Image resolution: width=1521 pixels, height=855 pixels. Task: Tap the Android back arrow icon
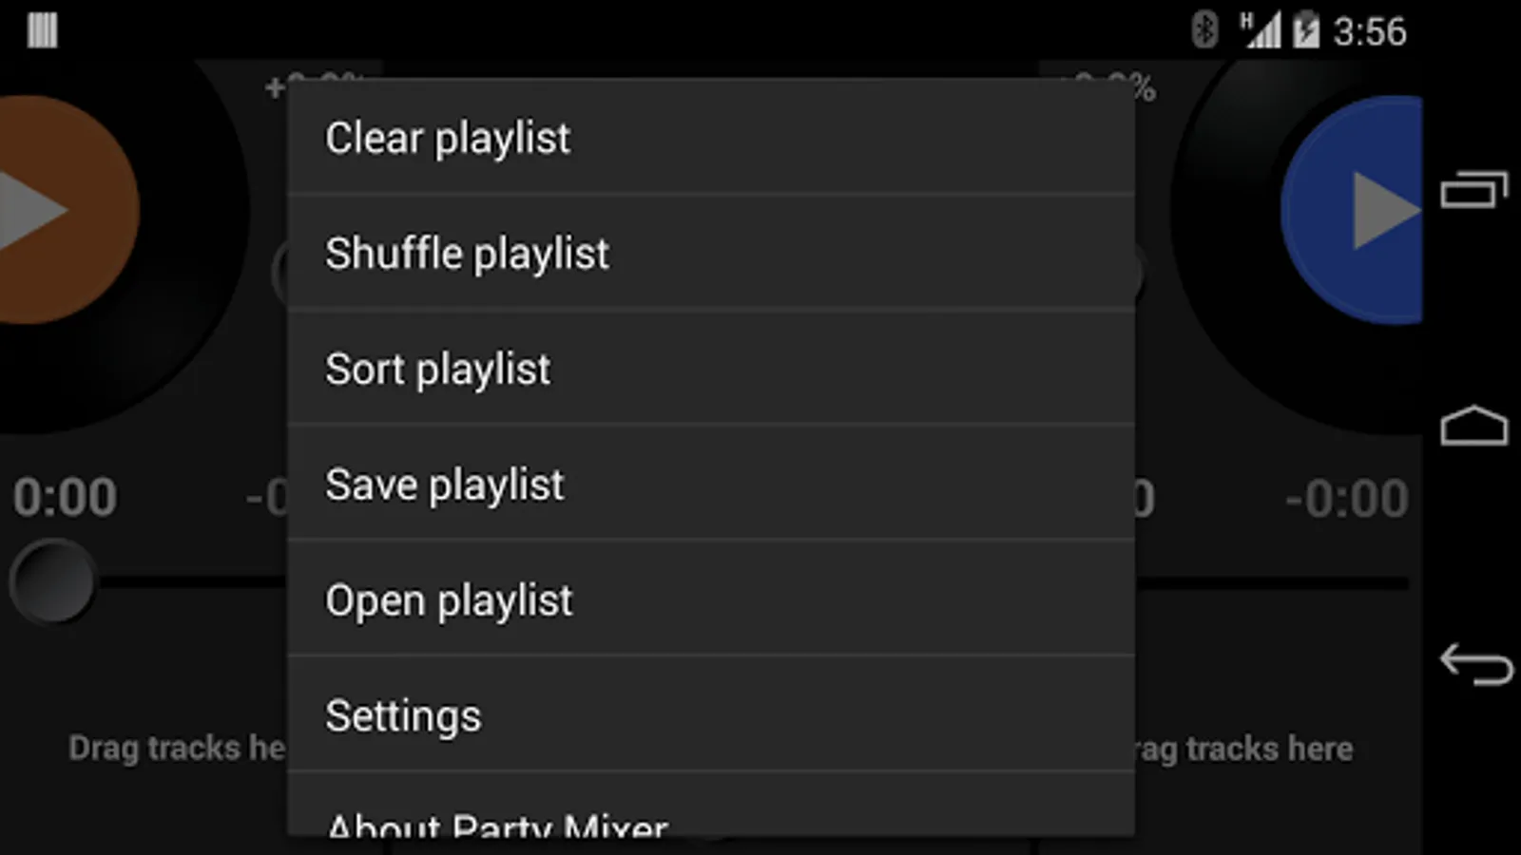coord(1475,664)
